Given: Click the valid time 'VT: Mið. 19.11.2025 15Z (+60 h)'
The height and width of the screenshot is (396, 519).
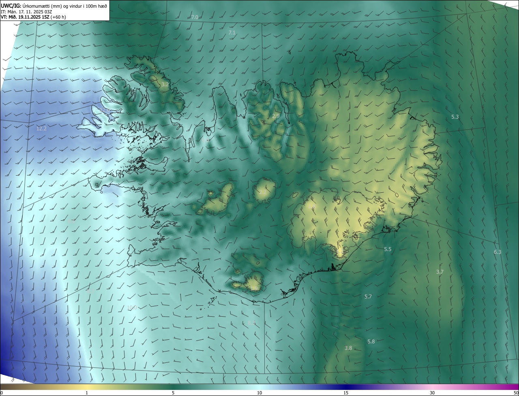Looking at the screenshot, I should 34,17.
